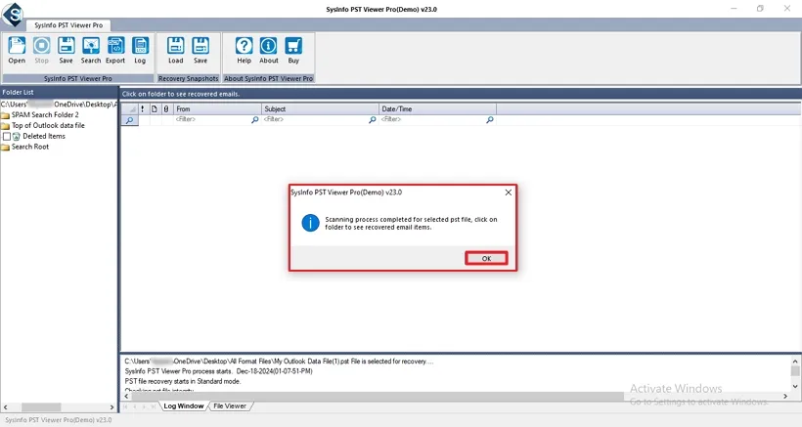The height and width of the screenshot is (427, 802).
Task: Switch to the SysInfo PST Viewer Pro ribbon tab
Action: tap(68, 25)
